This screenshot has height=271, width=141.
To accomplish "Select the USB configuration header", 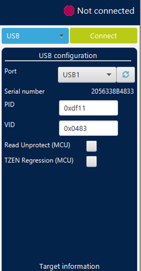I will point(68,56).
